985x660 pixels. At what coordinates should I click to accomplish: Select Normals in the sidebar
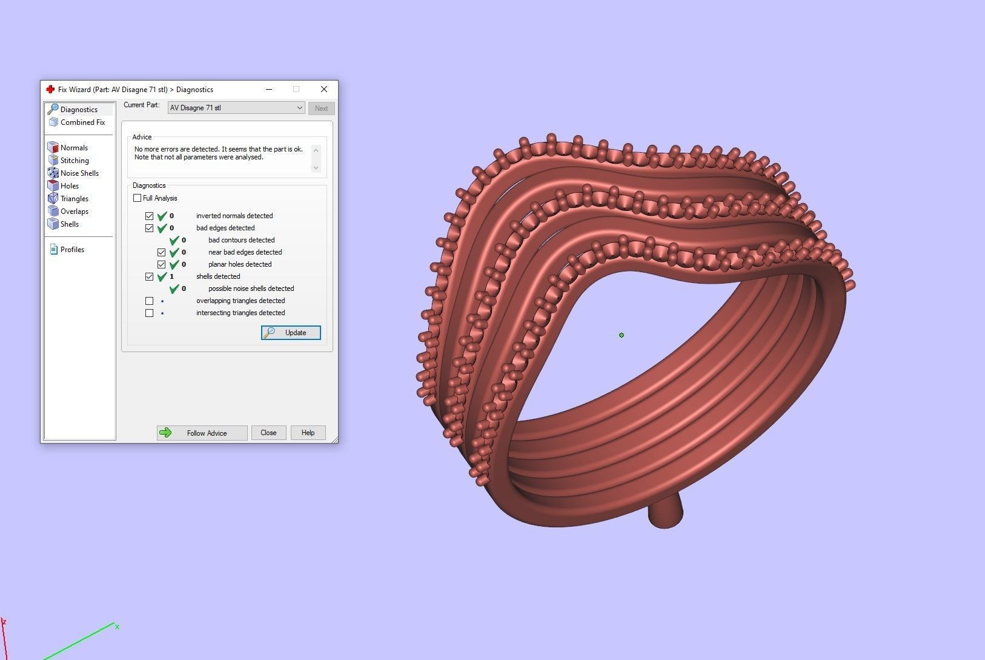(74, 147)
